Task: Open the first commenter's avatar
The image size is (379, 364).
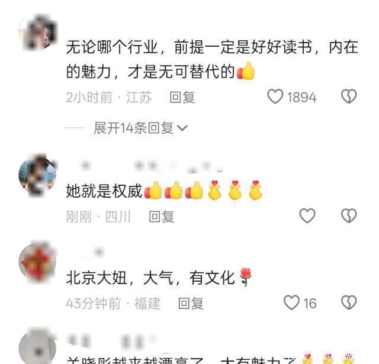Action: pyautogui.click(x=38, y=32)
